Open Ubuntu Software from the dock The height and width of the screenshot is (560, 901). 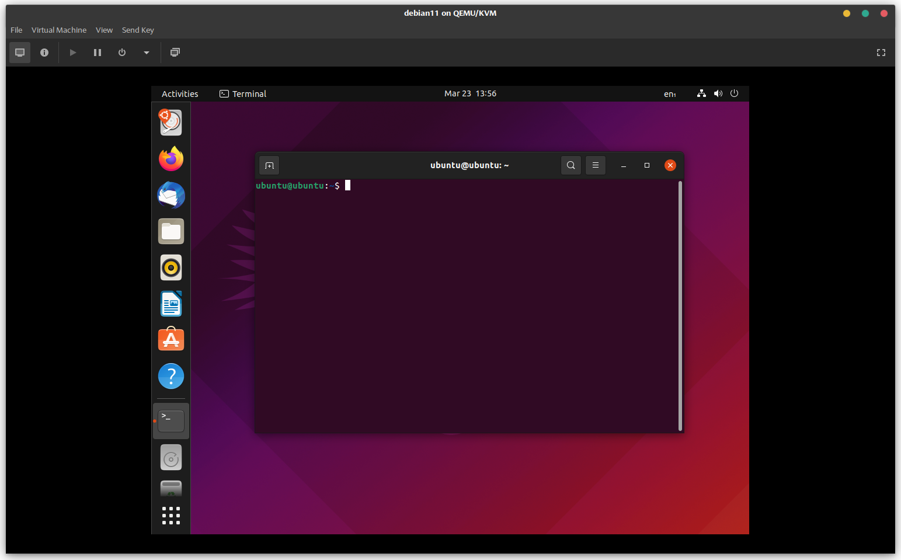(171, 340)
